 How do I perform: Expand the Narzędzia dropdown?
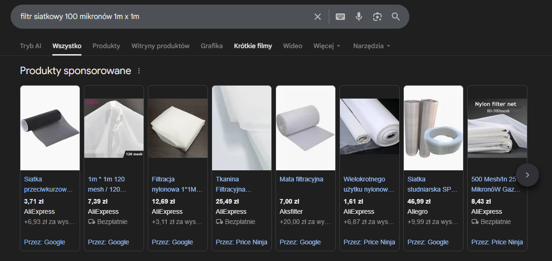tap(371, 46)
